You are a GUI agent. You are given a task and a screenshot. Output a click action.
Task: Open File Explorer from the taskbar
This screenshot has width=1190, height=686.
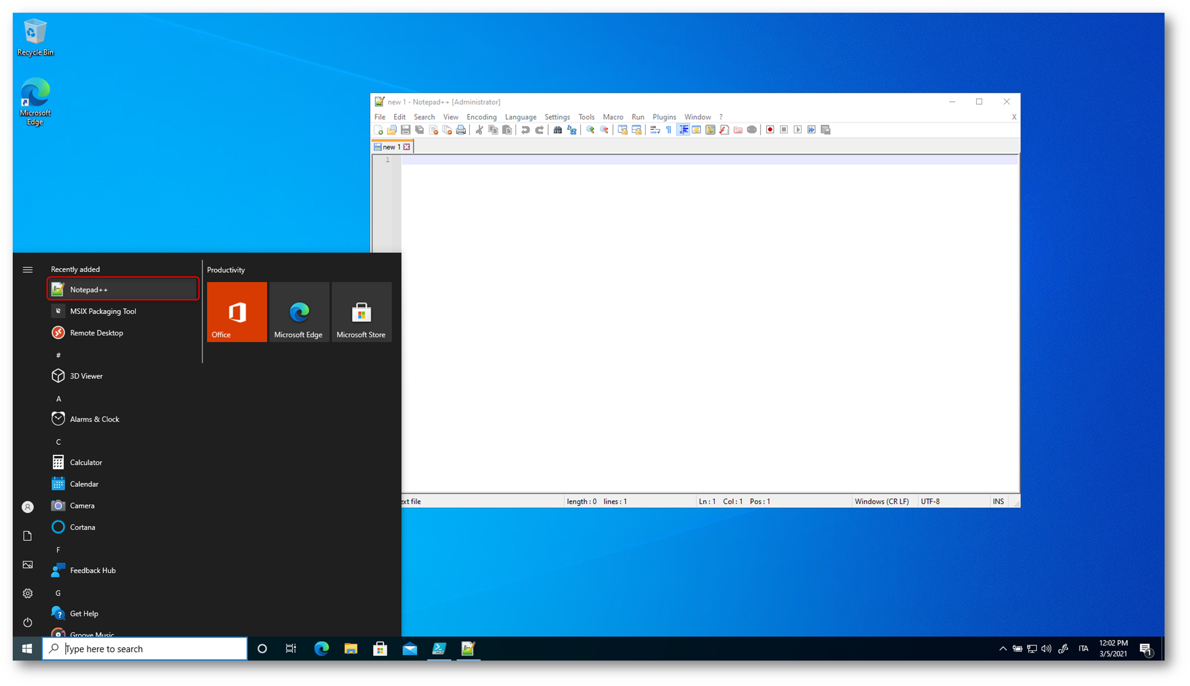pos(351,648)
